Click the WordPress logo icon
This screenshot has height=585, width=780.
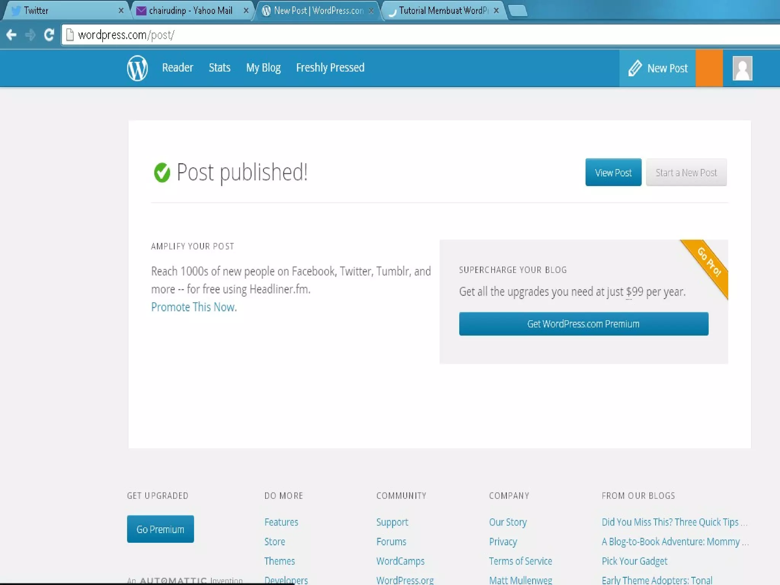coord(137,68)
